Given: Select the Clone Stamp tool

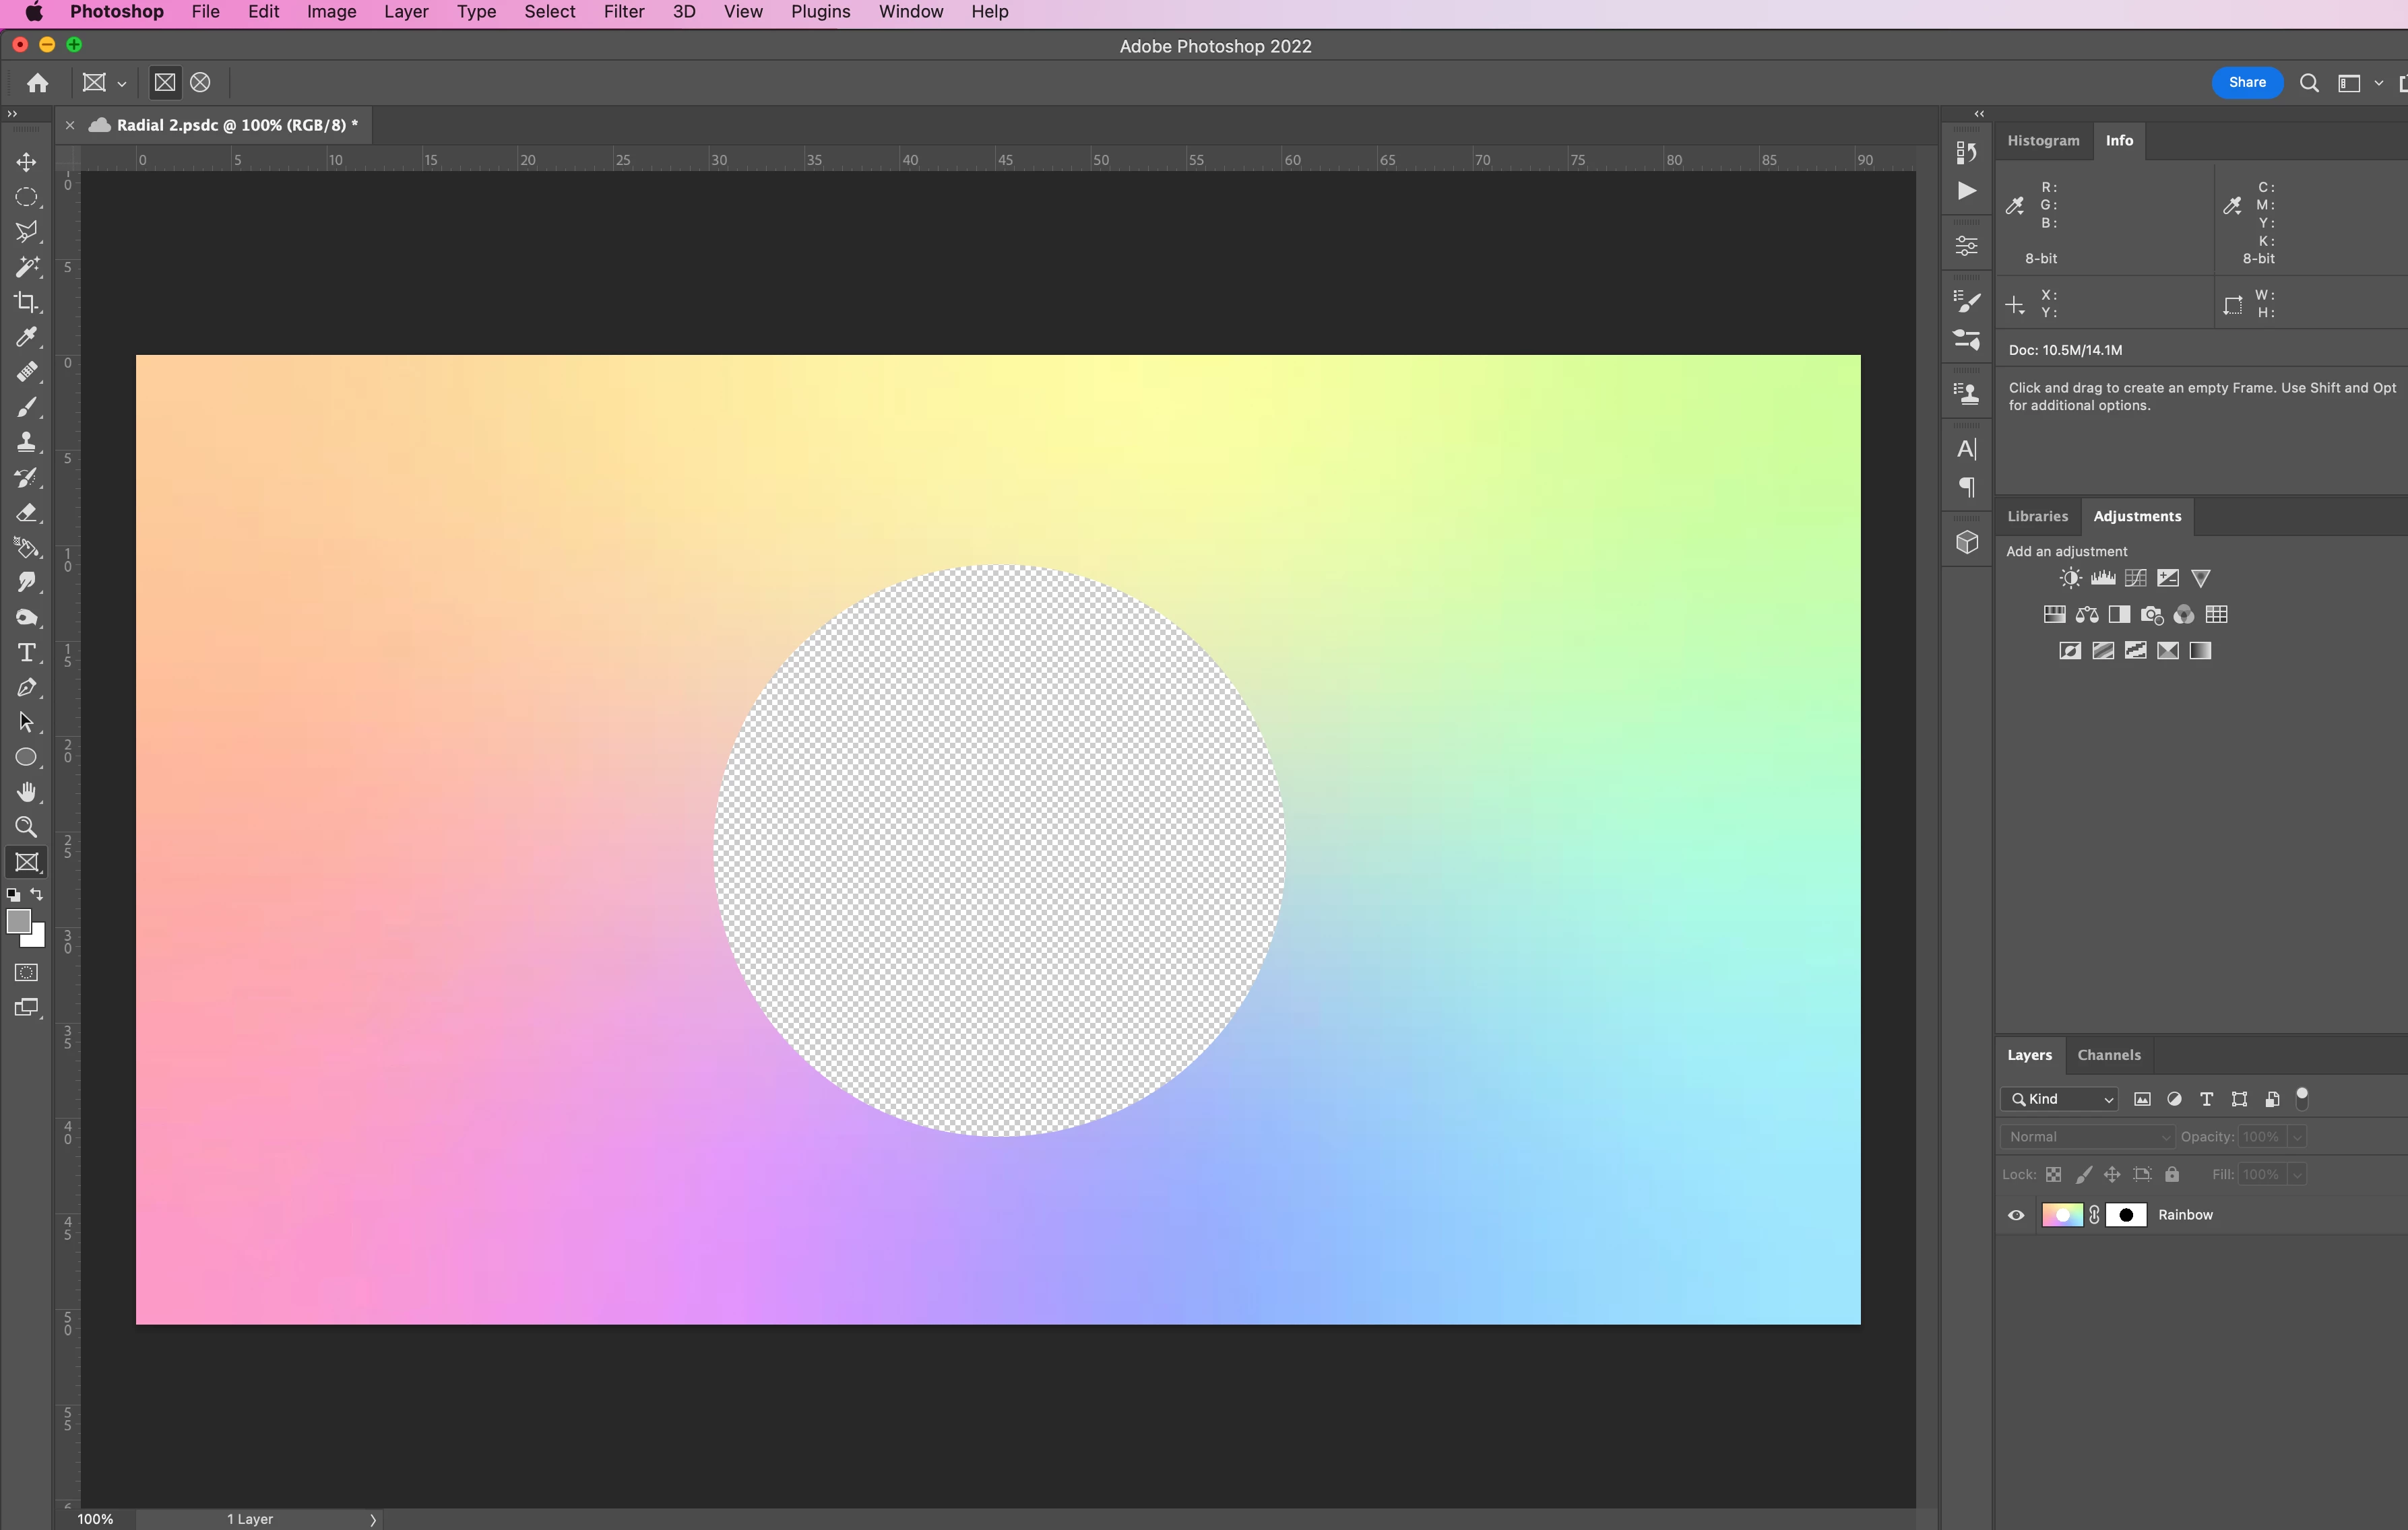Looking at the screenshot, I should tap(27, 442).
